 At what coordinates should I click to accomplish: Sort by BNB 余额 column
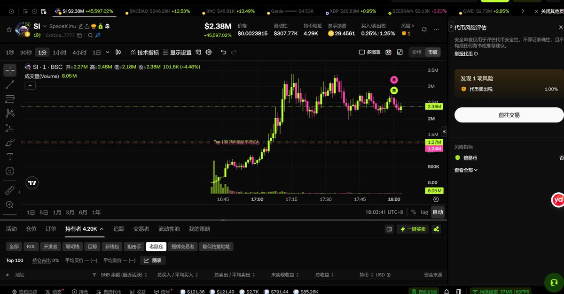[124, 275]
